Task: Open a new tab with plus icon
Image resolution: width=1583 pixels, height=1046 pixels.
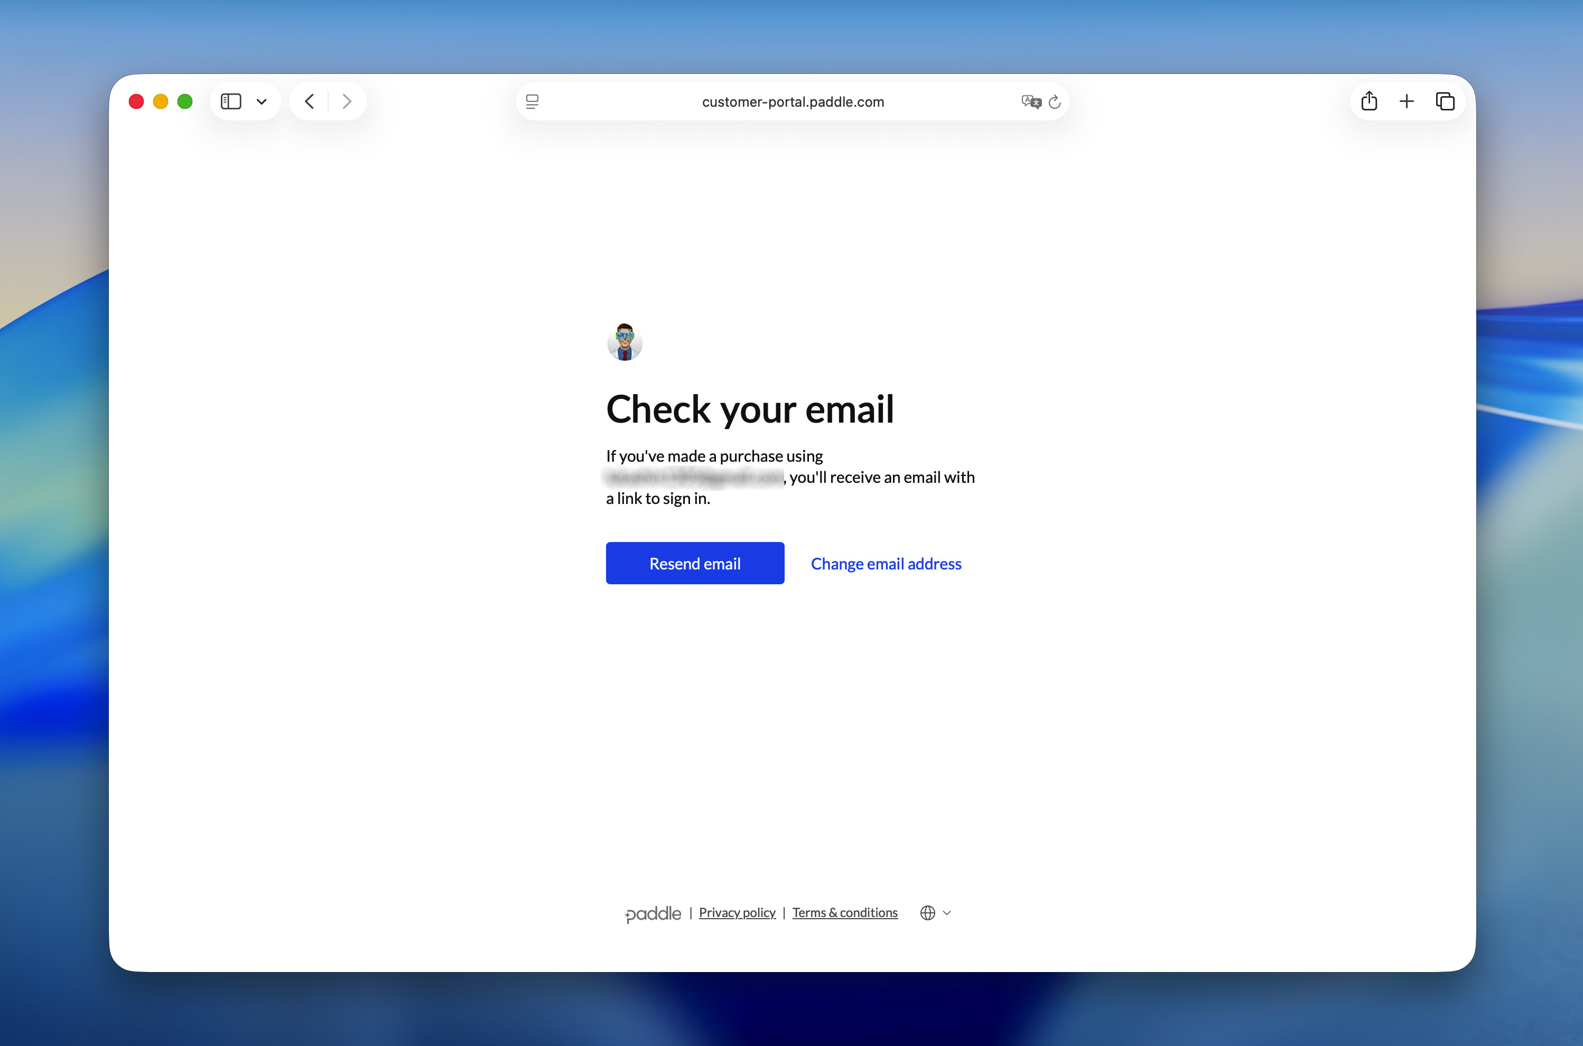Action: (1407, 101)
